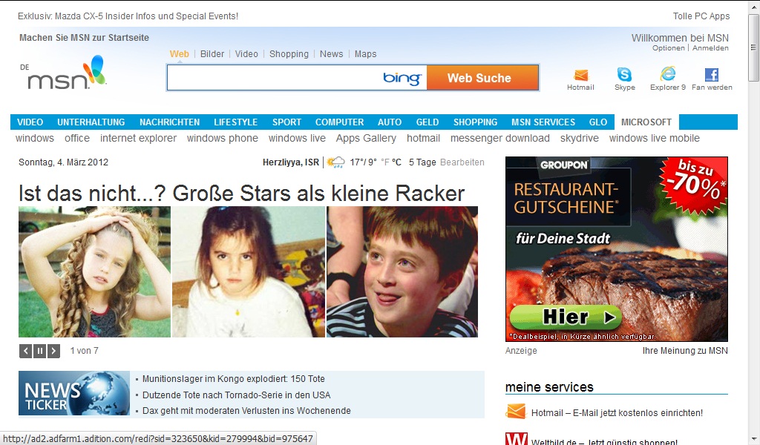Open the GELD navigation menu
Image resolution: width=760 pixels, height=445 pixels.
click(x=427, y=122)
